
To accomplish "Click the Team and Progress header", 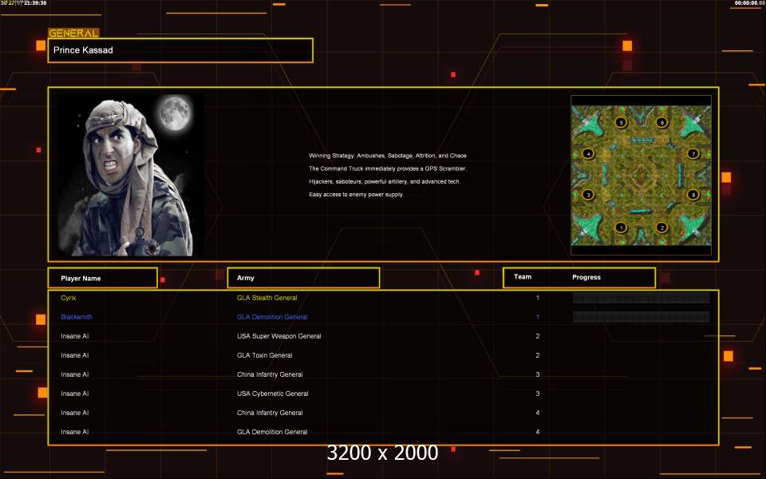I will pyautogui.click(x=578, y=278).
